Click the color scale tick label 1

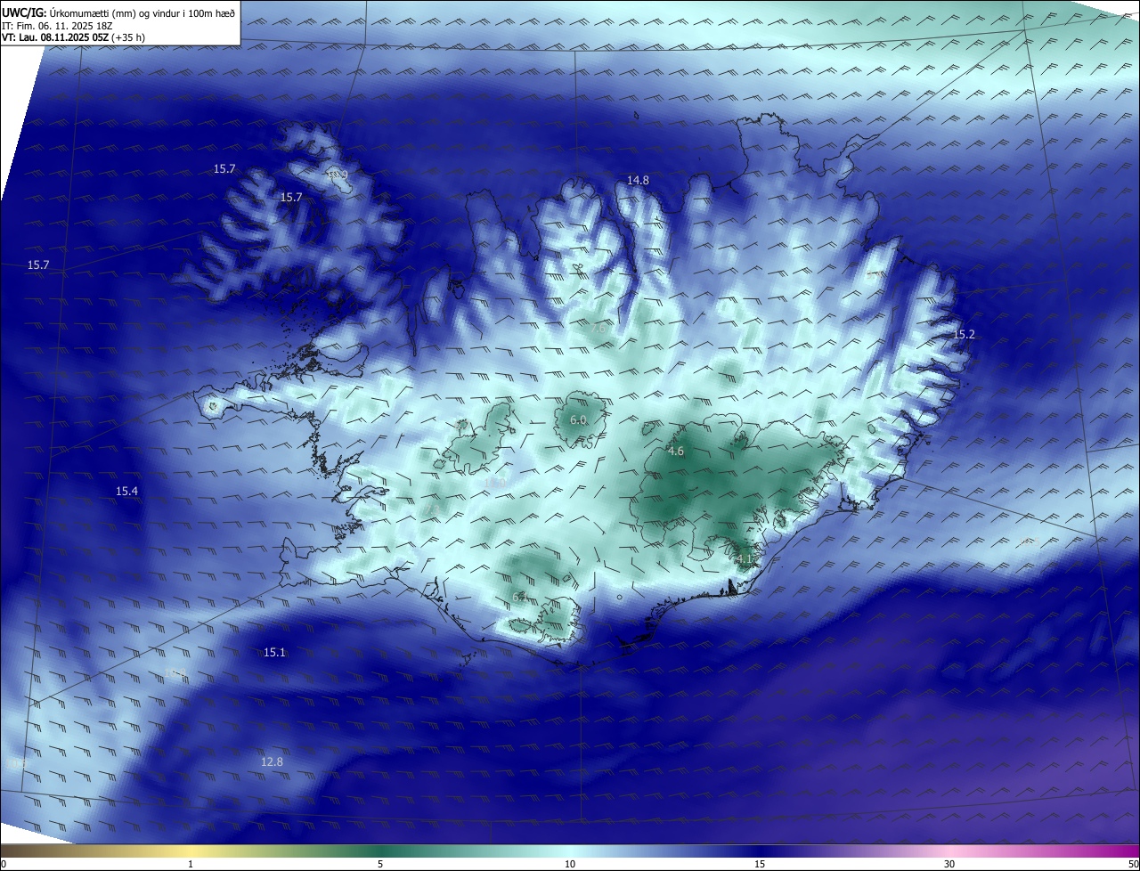[x=191, y=864]
